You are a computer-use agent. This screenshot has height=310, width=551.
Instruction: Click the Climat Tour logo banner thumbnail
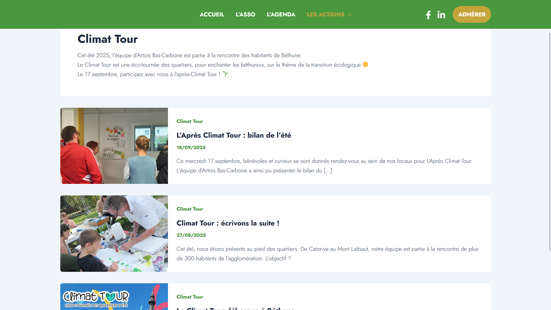pos(114,296)
